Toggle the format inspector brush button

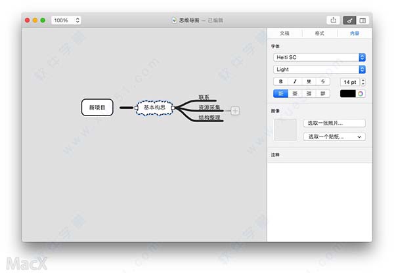point(349,20)
